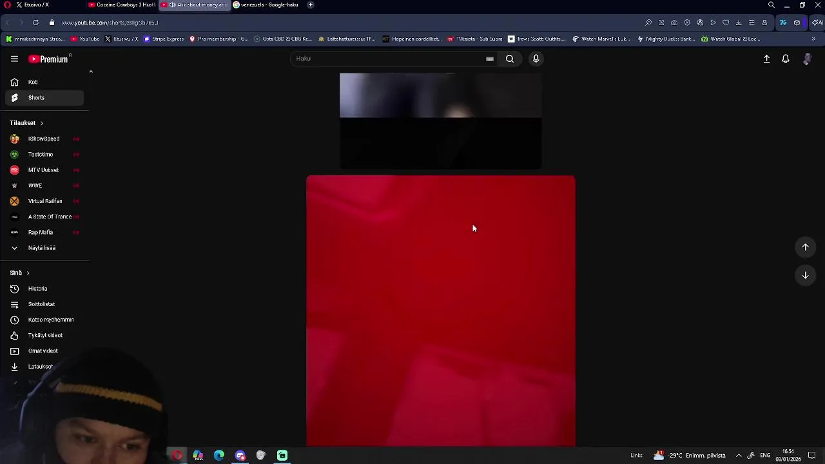This screenshot has width=825, height=464.
Task: Open Katso myöhemmin in the sidebar
Action: pos(44,320)
